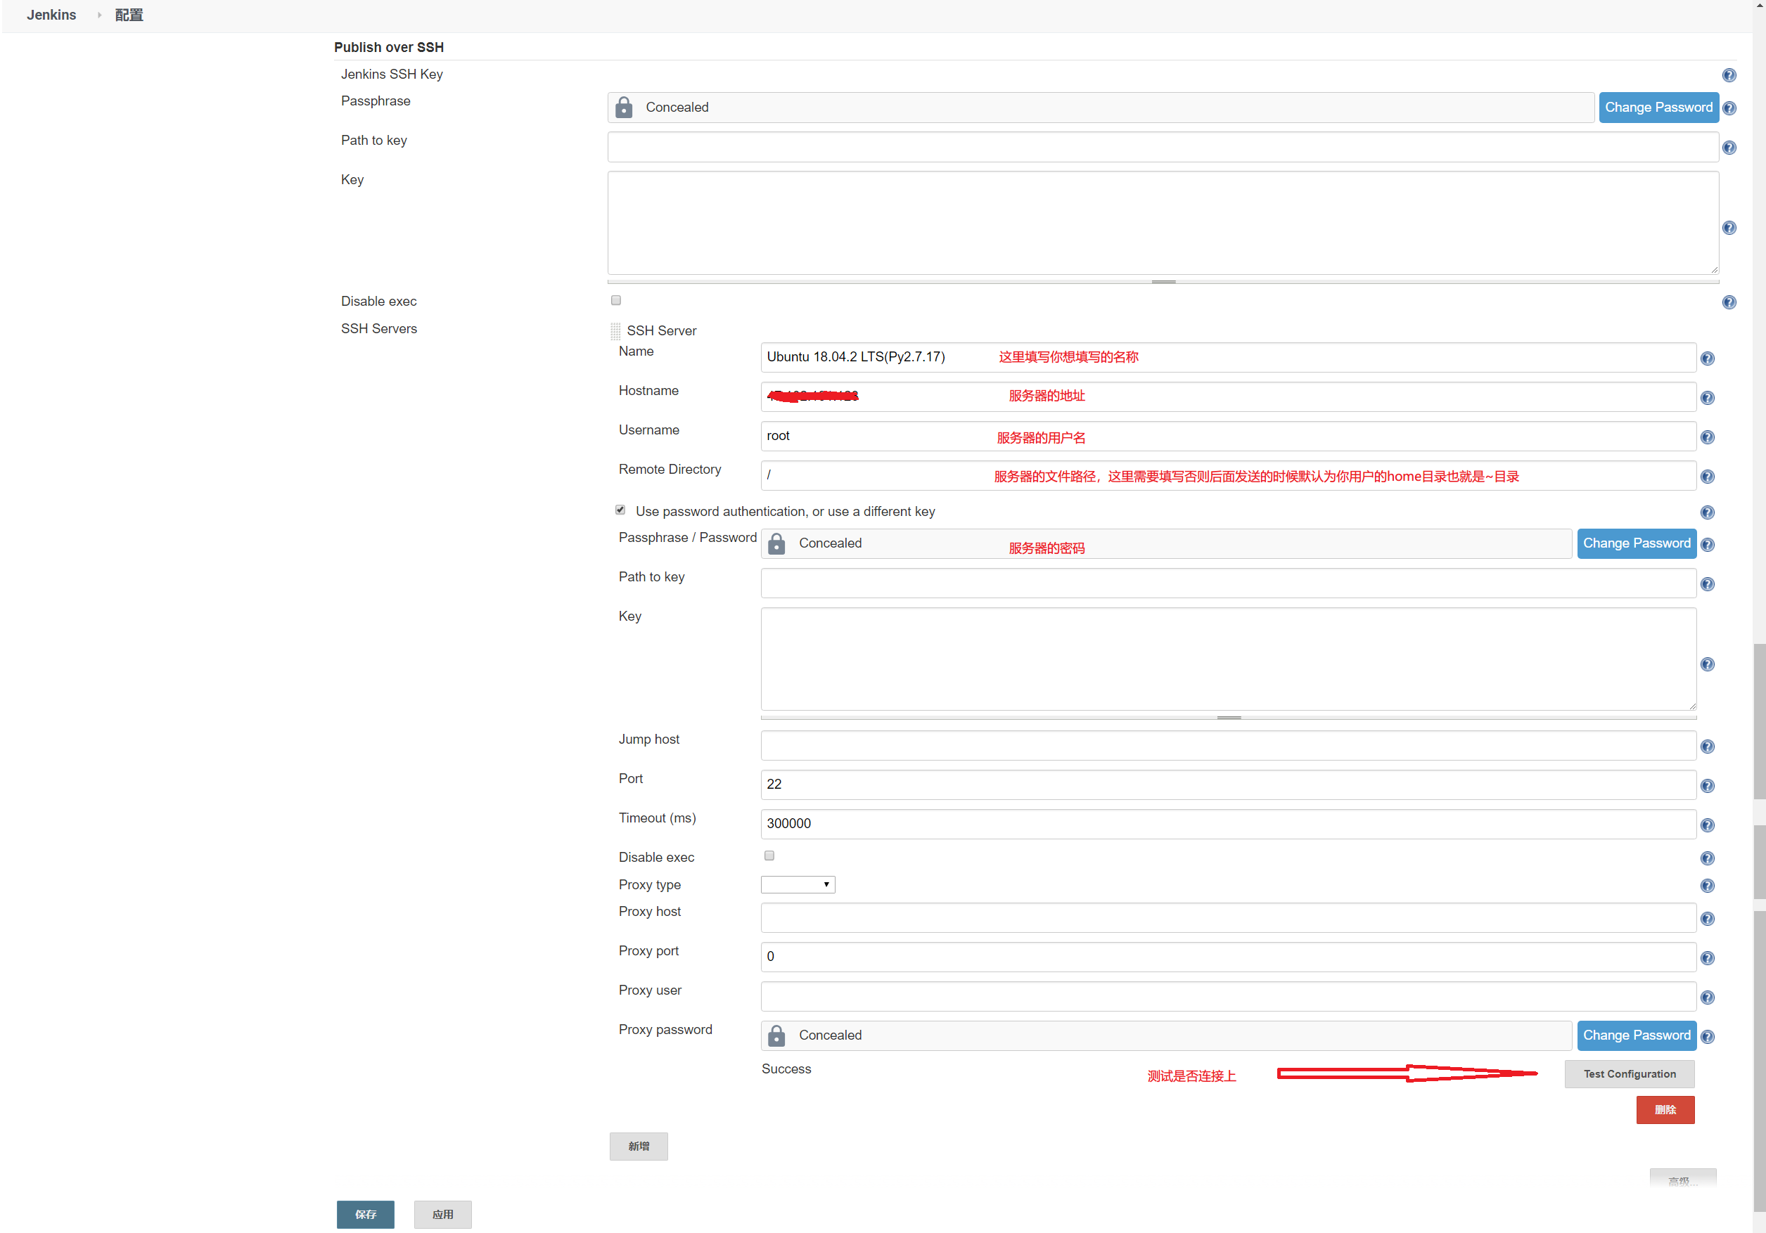Click the 配置 breadcrumb item

(129, 15)
